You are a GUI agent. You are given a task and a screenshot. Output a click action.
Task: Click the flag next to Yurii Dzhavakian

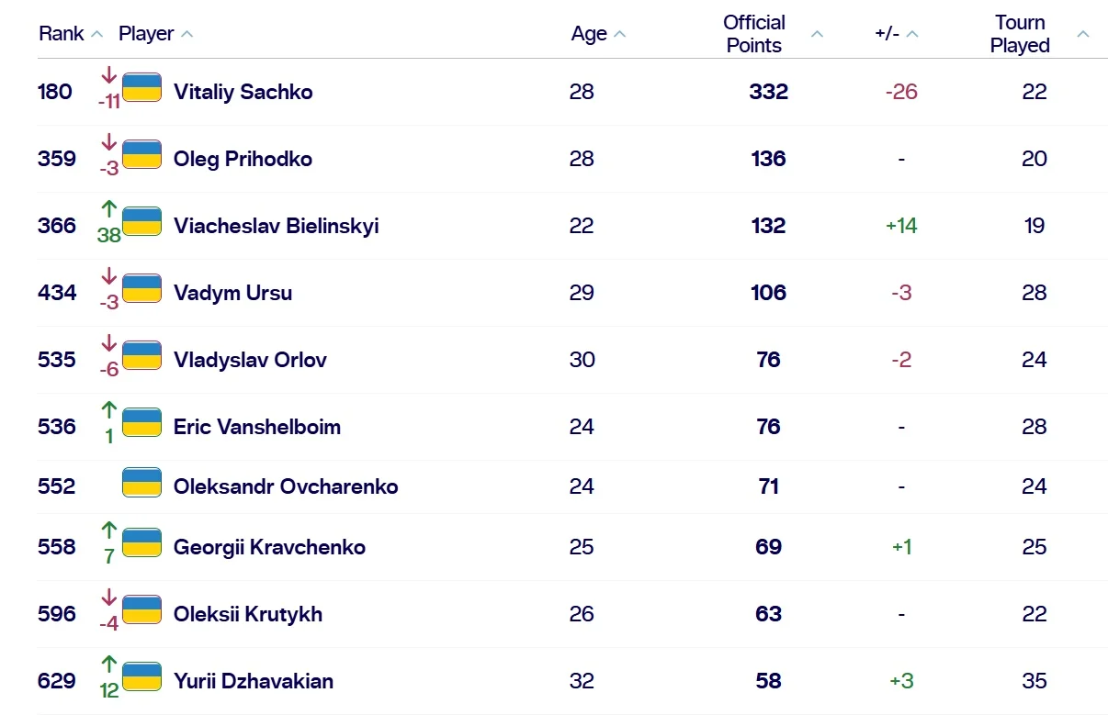point(141,677)
